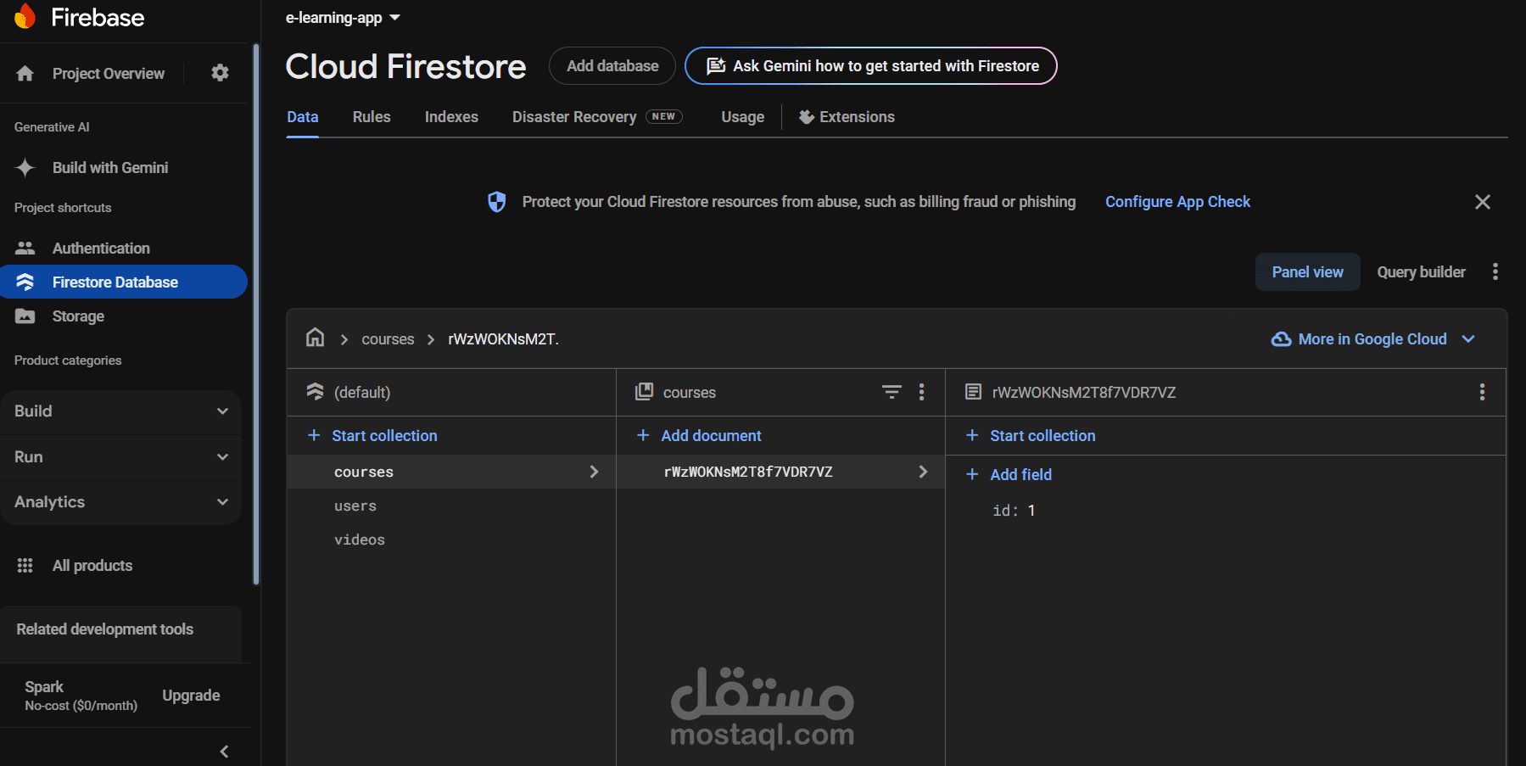
Task: Click the Authentication people icon
Action: (x=25, y=249)
